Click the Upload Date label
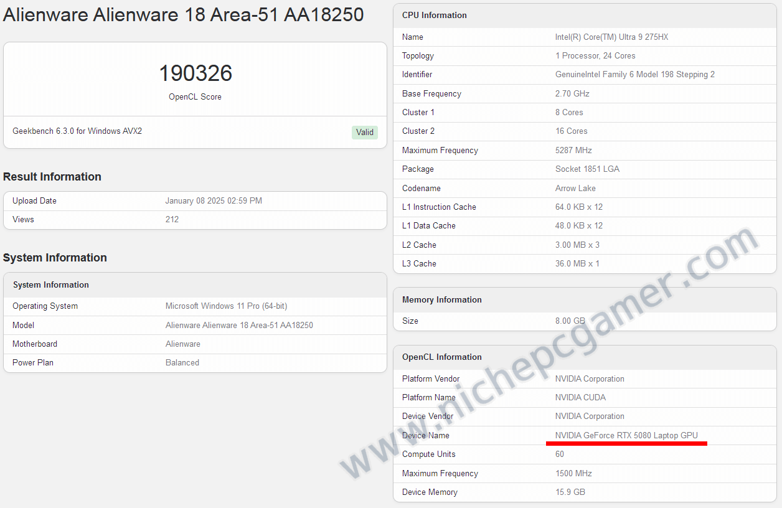 (x=34, y=201)
